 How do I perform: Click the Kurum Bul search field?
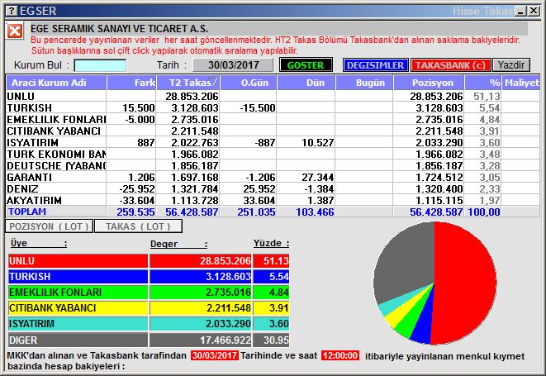tap(100, 65)
